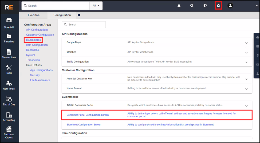Select ECommerce in Configuration Areas
This screenshot has height=143, width=260.
point(33,40)
